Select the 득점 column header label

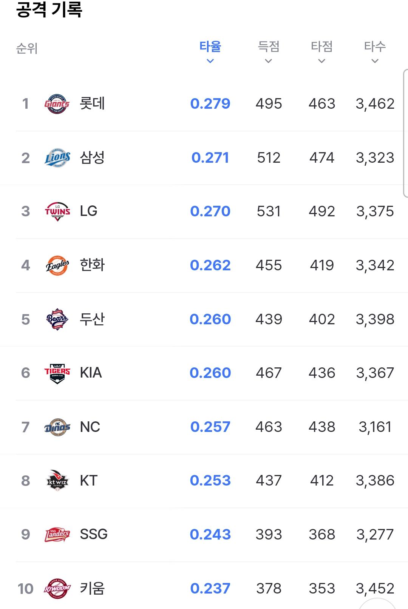[x=269, y=46]
